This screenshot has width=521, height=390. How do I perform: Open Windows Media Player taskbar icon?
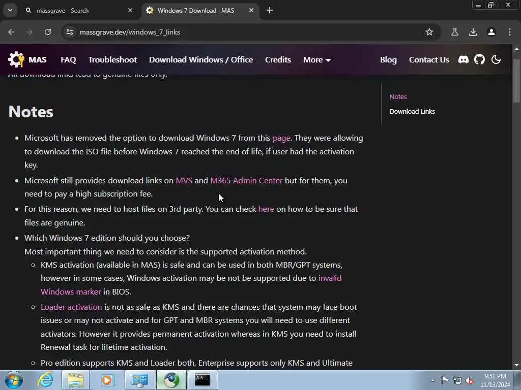pos(107,380)
